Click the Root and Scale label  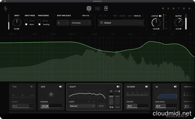tap(64, 16)
